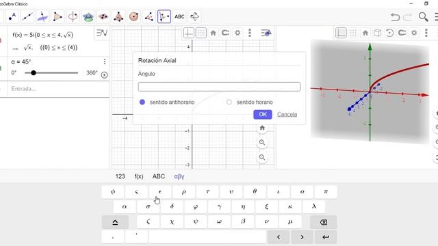
Task: Tap the keyboard right arrow key
Action: point(302,237)
